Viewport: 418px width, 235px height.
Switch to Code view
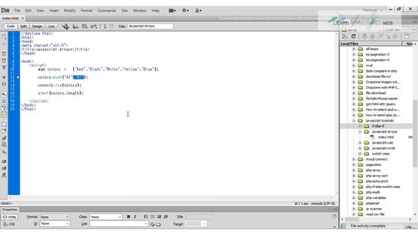coord(10,26)
